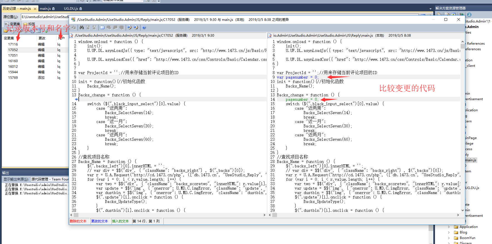Click added line 'pagenumber = 0;' in right pane
Viewport: 492px width, 244px height.
(x=302, y=99)
